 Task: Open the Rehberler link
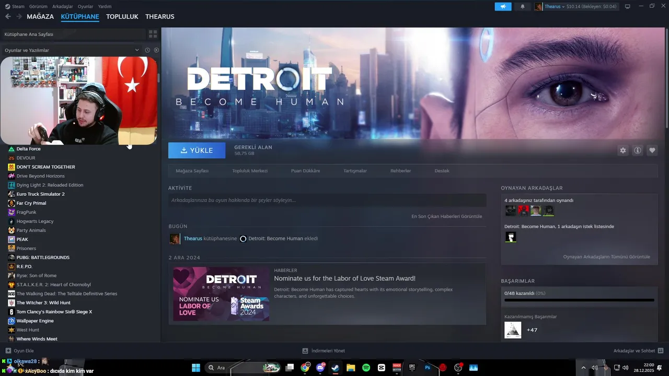pyautogui.click(x=400, y=171)
